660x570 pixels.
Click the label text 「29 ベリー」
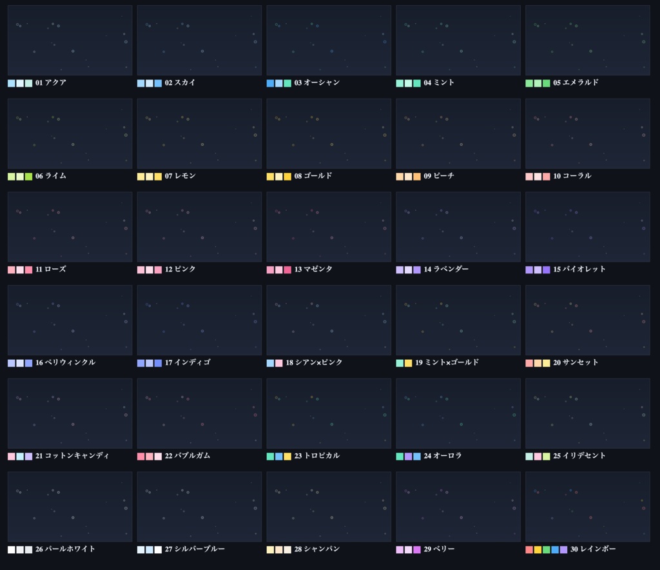click(x=439, y=549)
